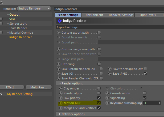The width and height of the screenshot is (164, 117).
Task: Enable the Custom export path checkbox
Action: (x=99, y=33)
